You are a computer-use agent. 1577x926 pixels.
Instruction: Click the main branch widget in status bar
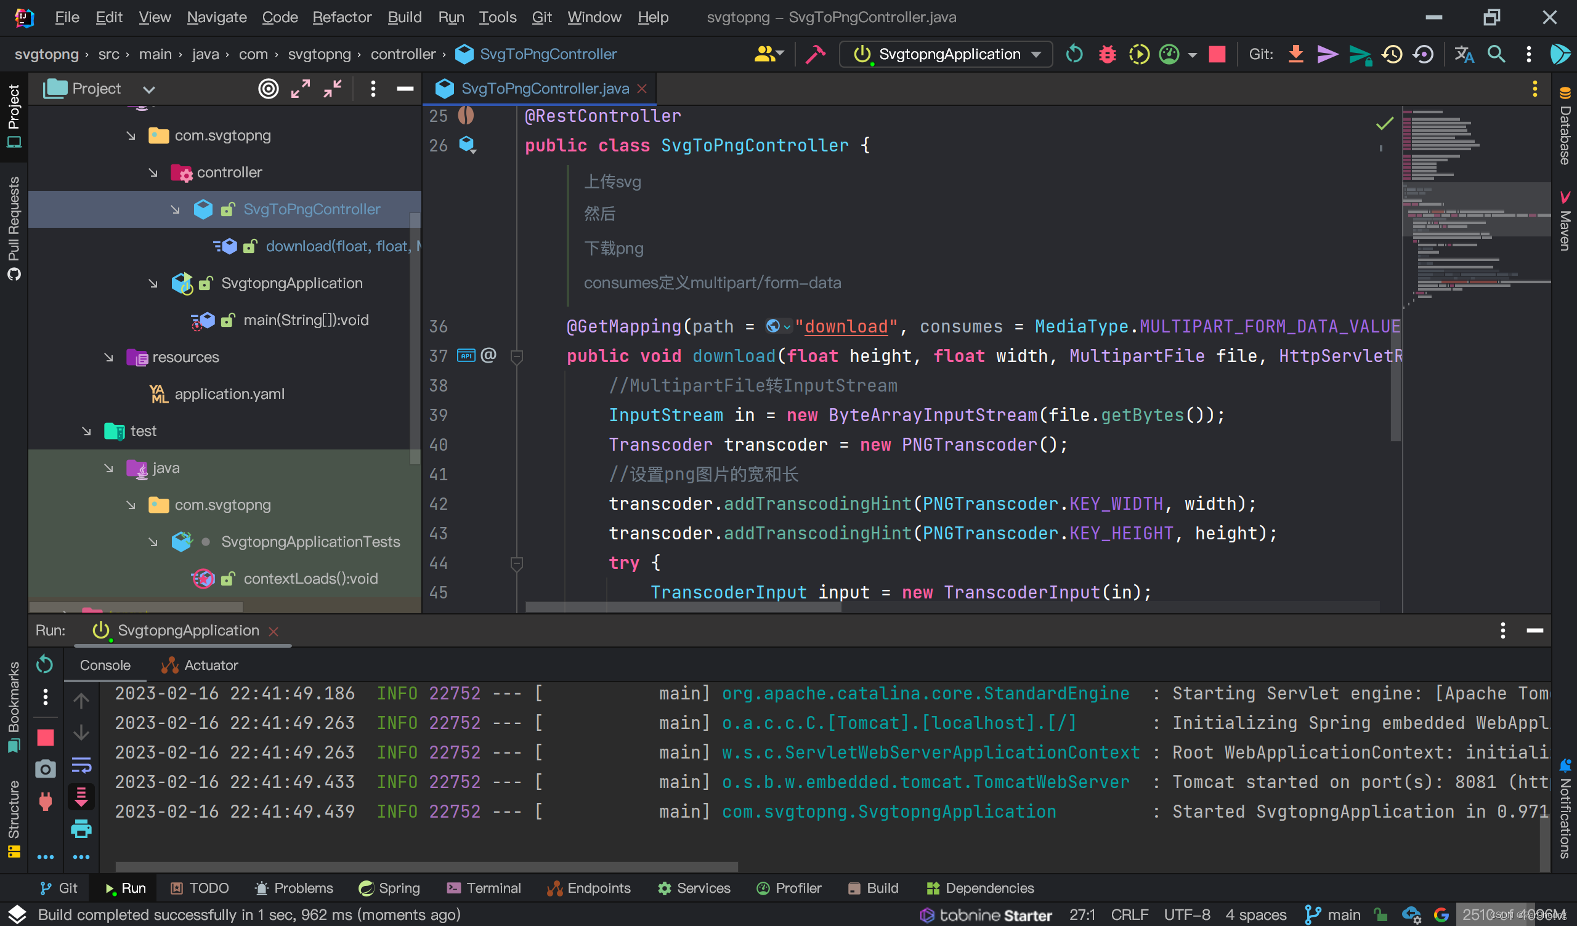[x=1333, y=915]
